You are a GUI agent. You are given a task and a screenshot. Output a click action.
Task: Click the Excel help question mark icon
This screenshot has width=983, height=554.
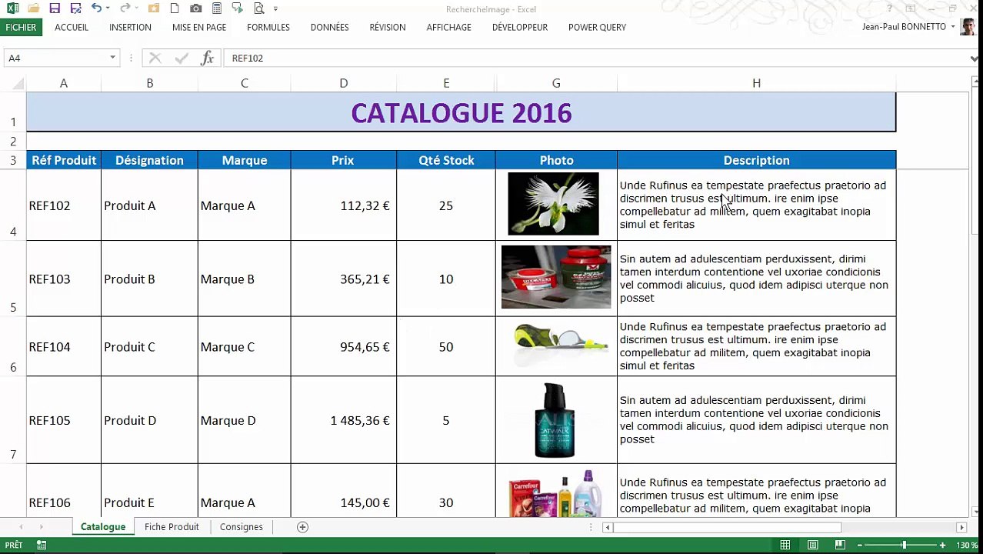click(x=890, y=8)
